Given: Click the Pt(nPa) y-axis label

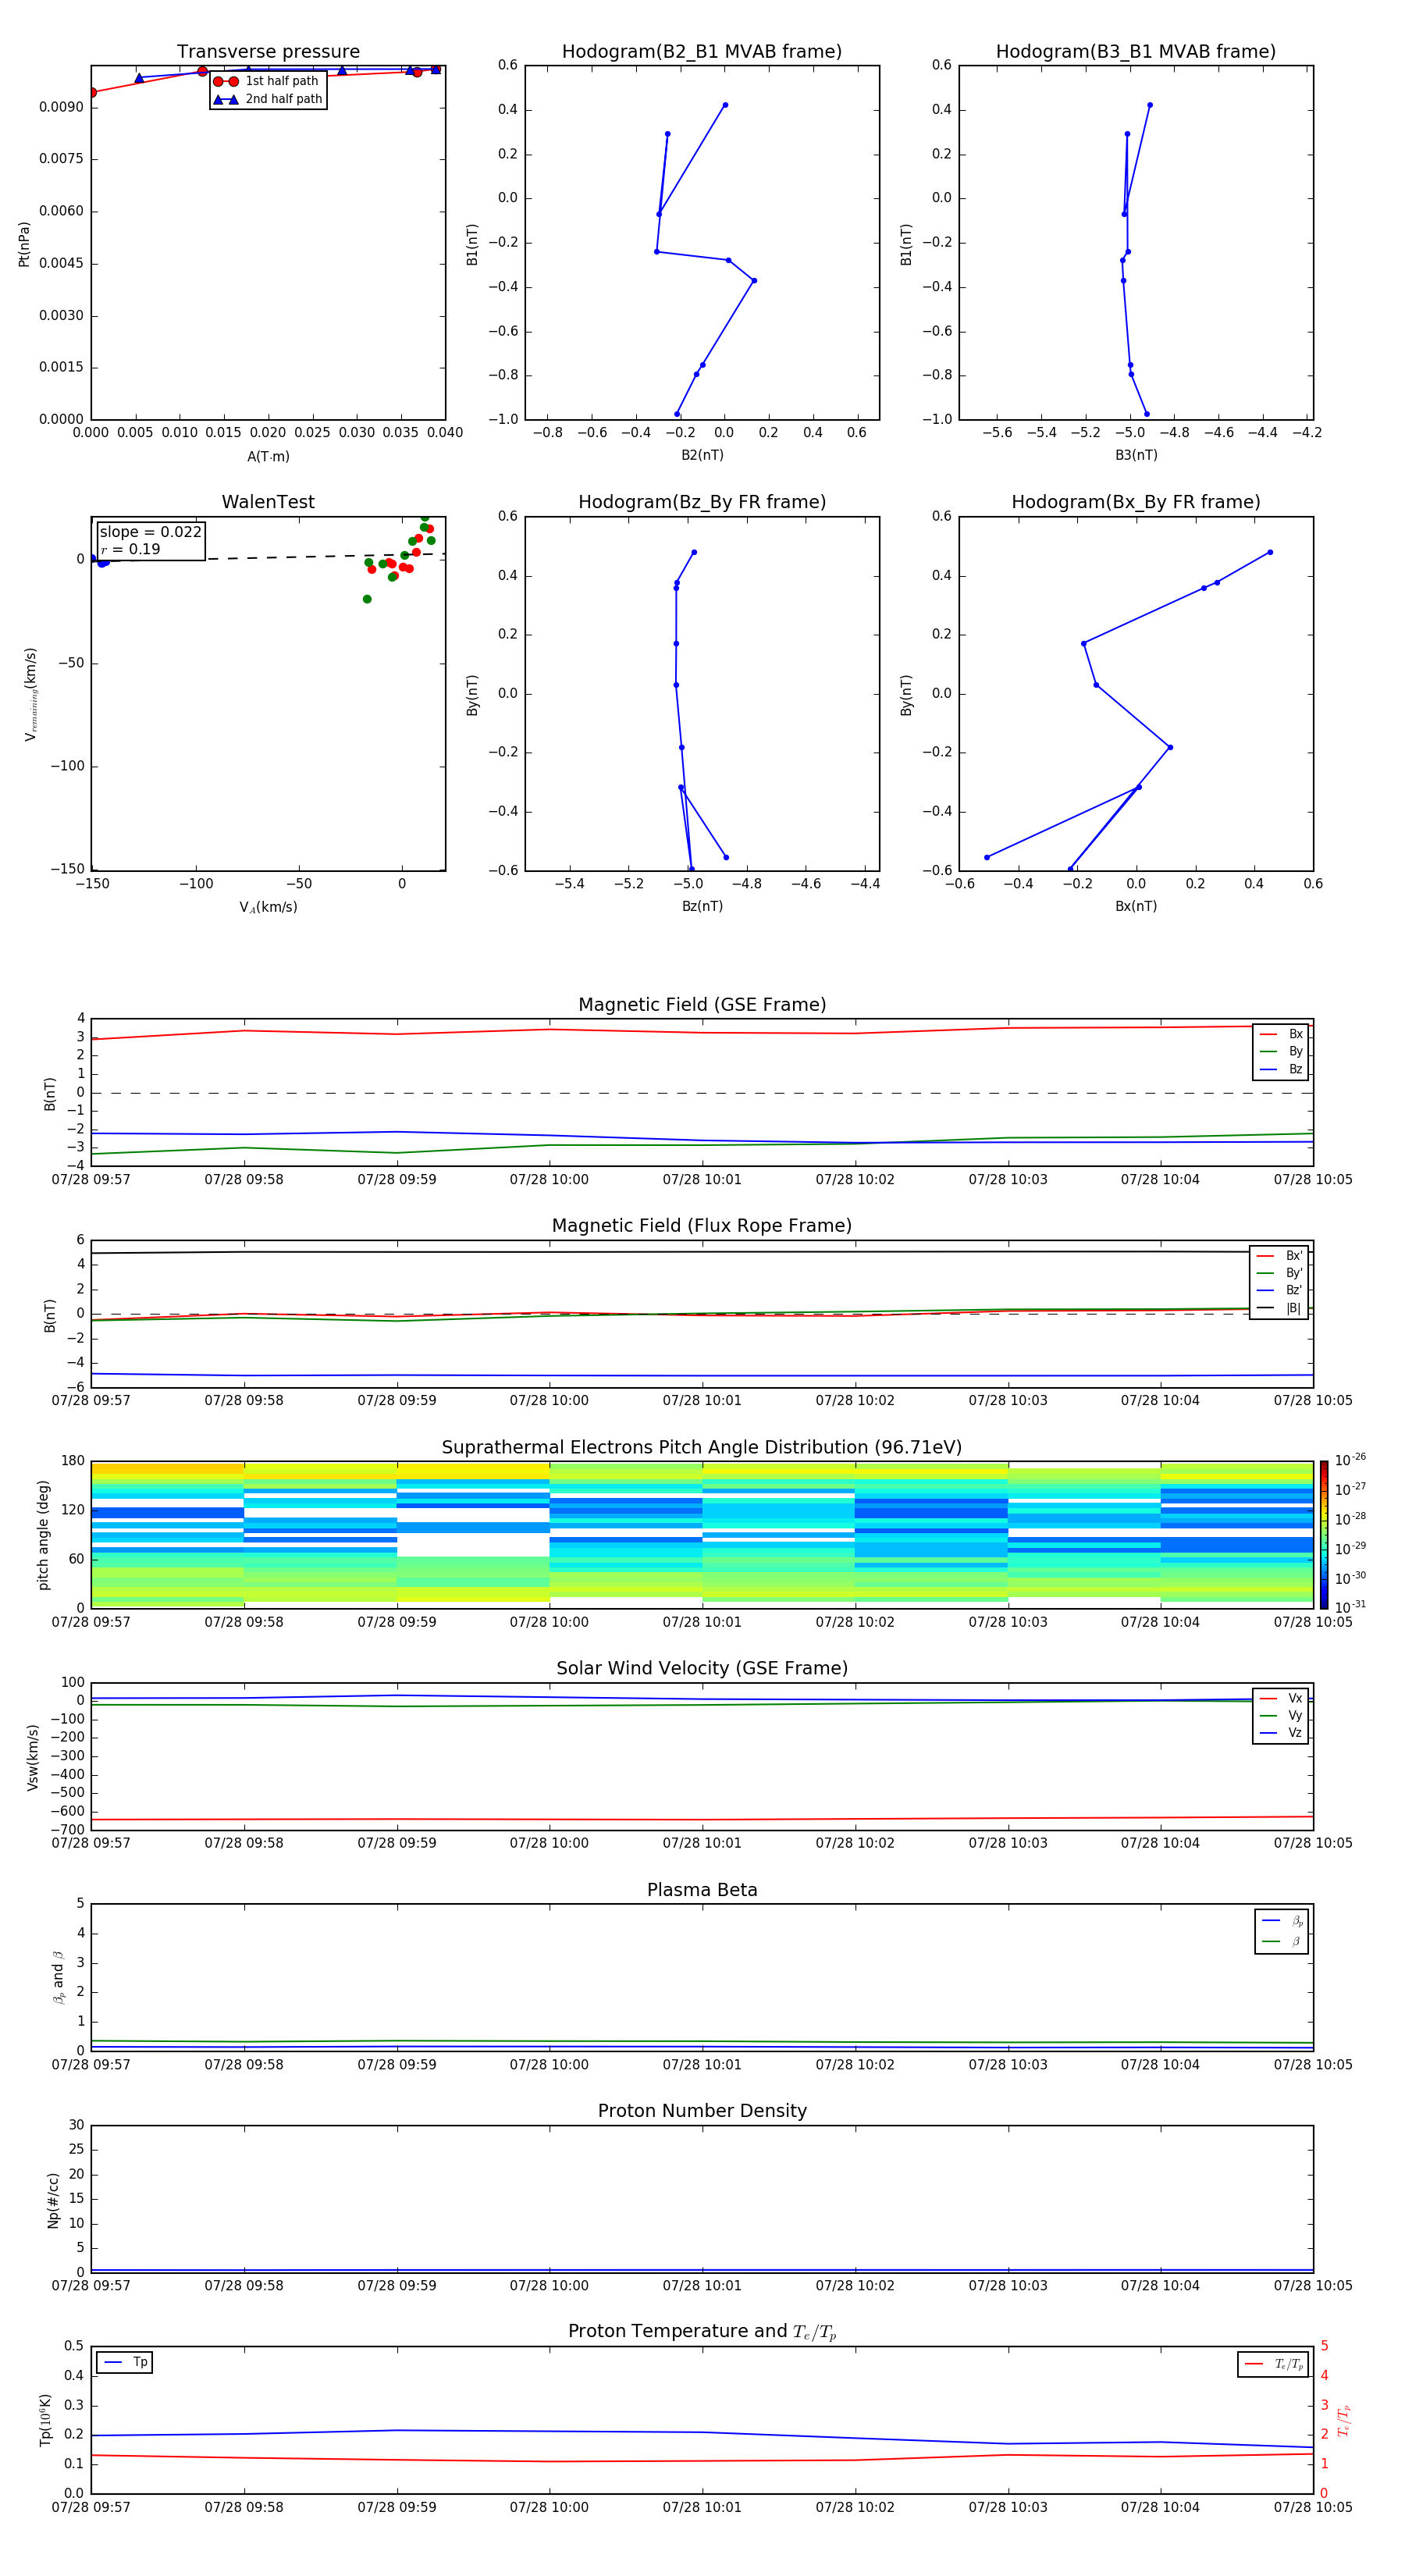Looking at the screenshot, I should click(x=24, y=244).
